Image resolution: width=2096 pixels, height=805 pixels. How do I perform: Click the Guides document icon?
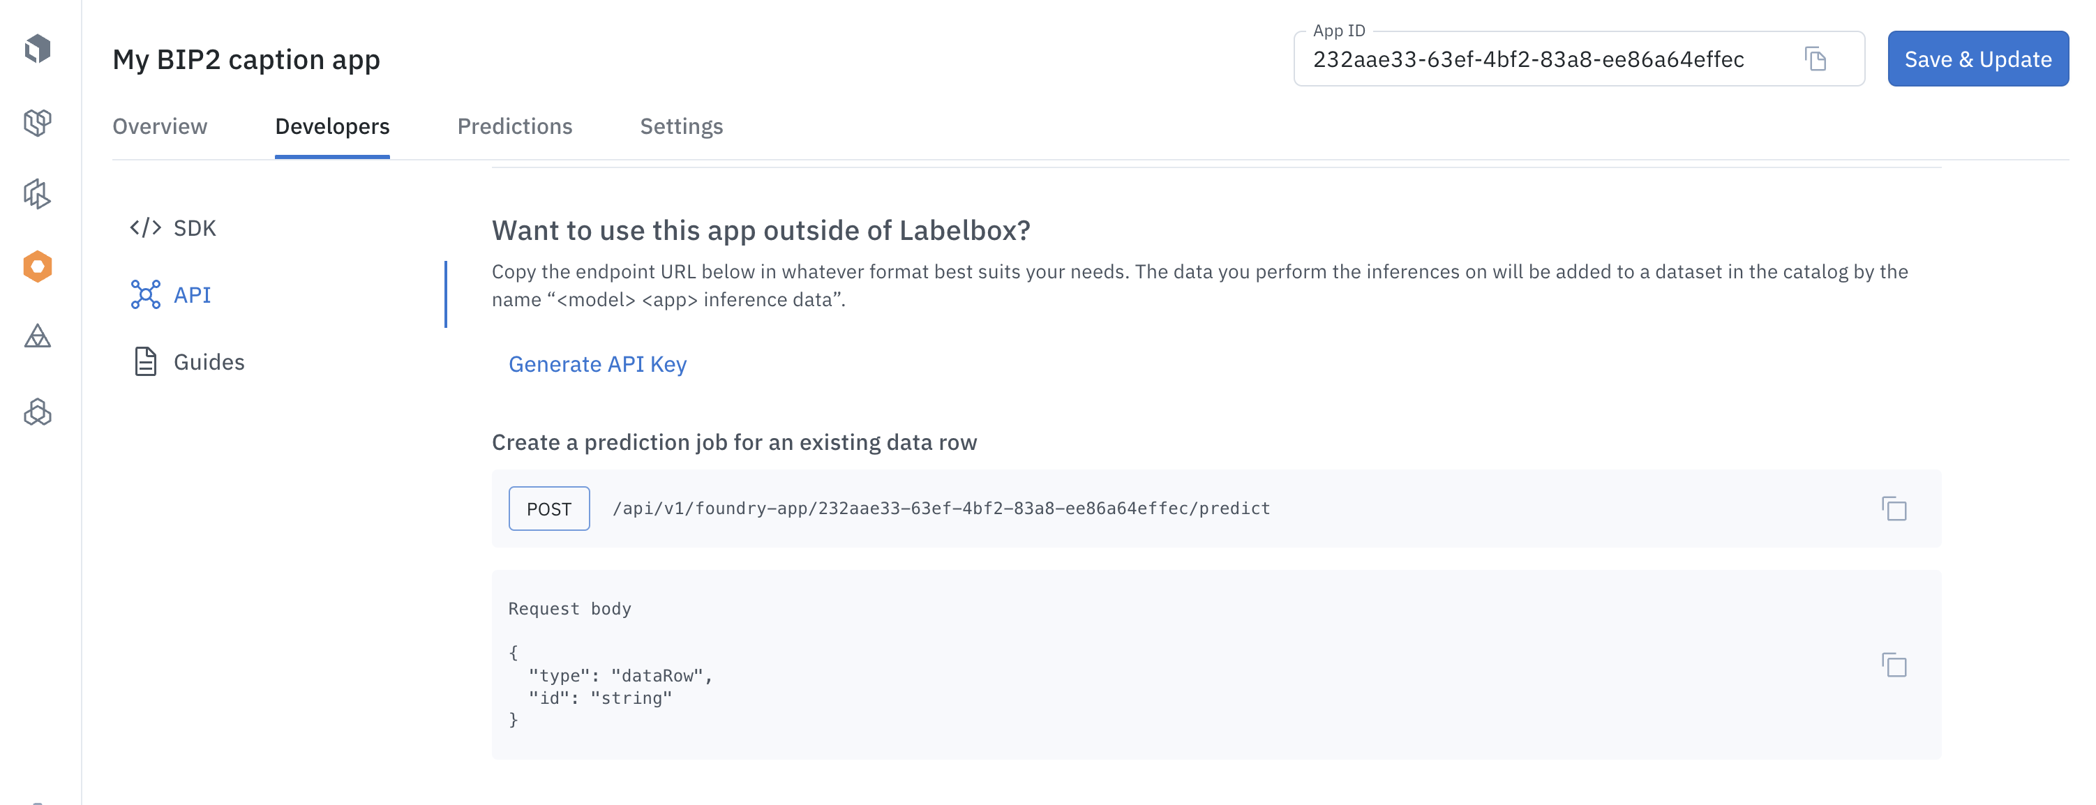tap(146, 361)
